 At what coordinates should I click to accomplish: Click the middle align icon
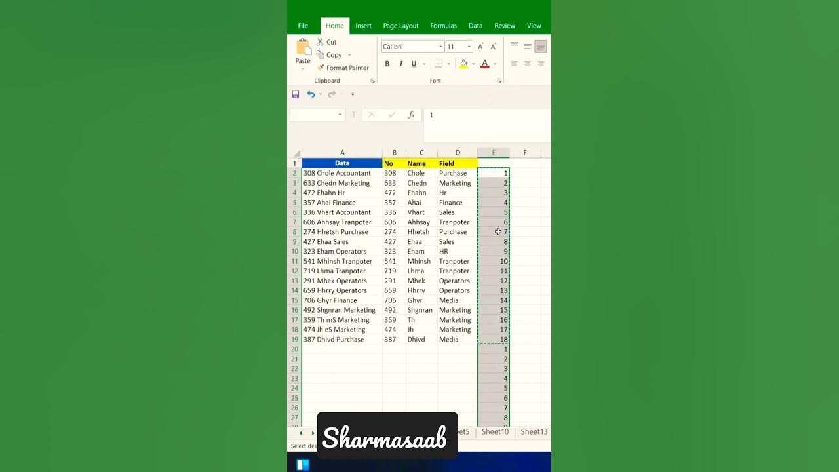(528, 47)
